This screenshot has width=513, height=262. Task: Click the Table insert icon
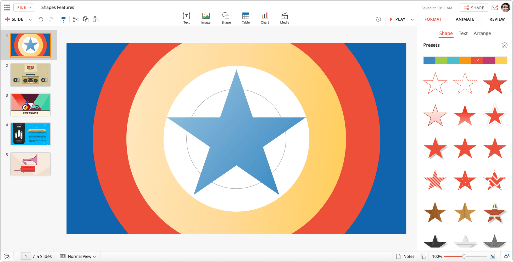pos(246,18)
